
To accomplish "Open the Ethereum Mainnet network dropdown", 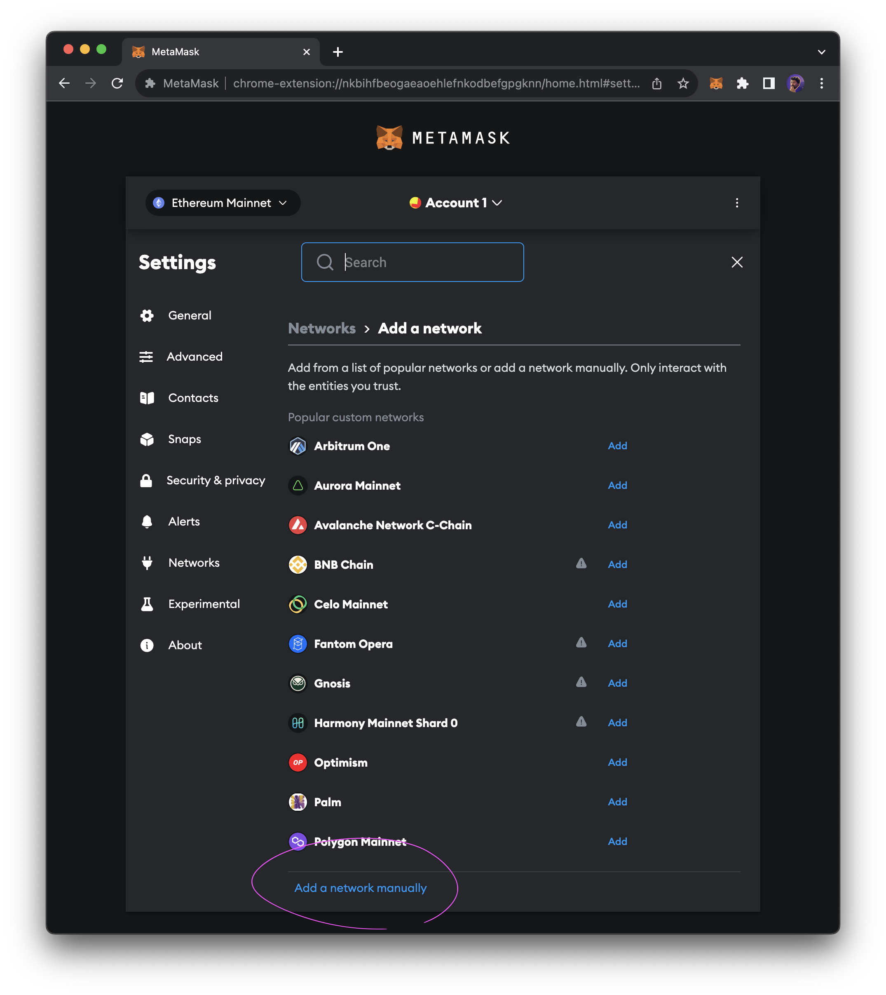I will coord(222,203).
